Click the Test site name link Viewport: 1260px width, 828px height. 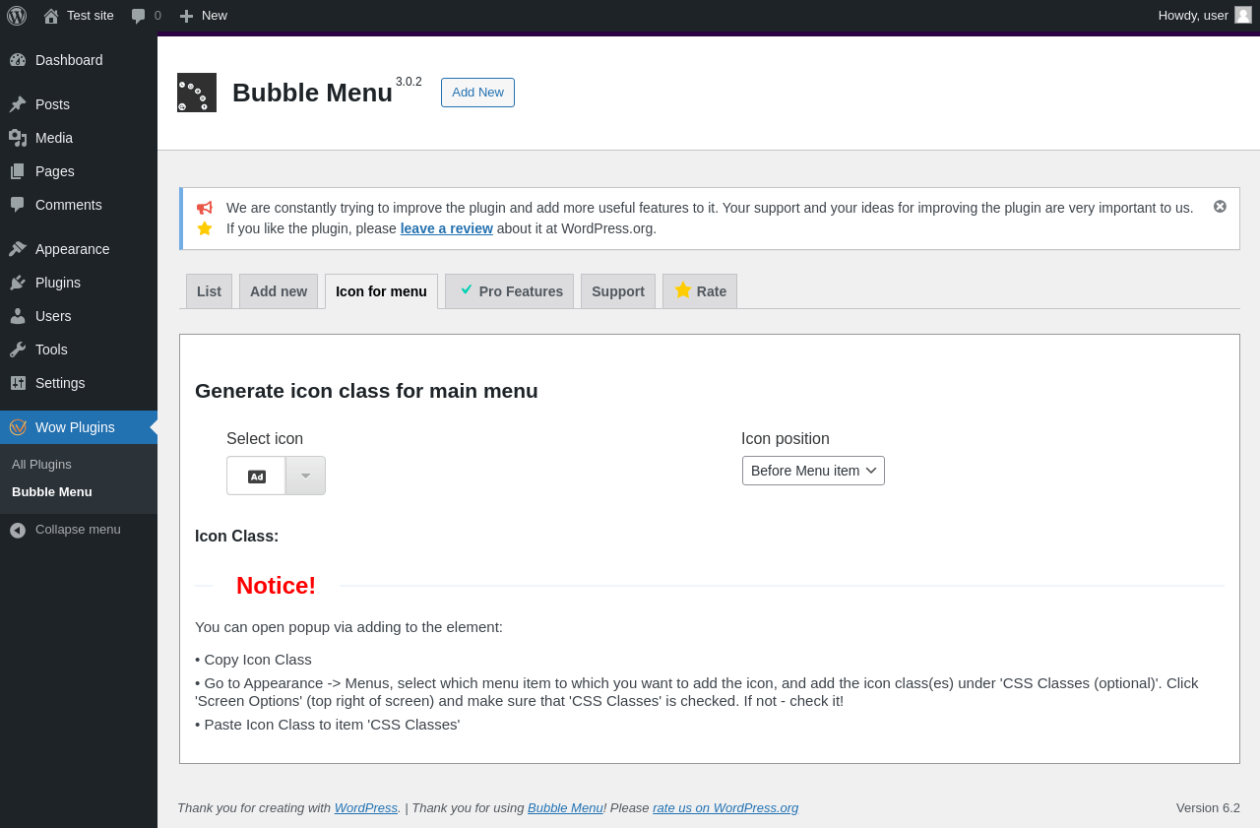pyautogui.click(x=91, y=16)
